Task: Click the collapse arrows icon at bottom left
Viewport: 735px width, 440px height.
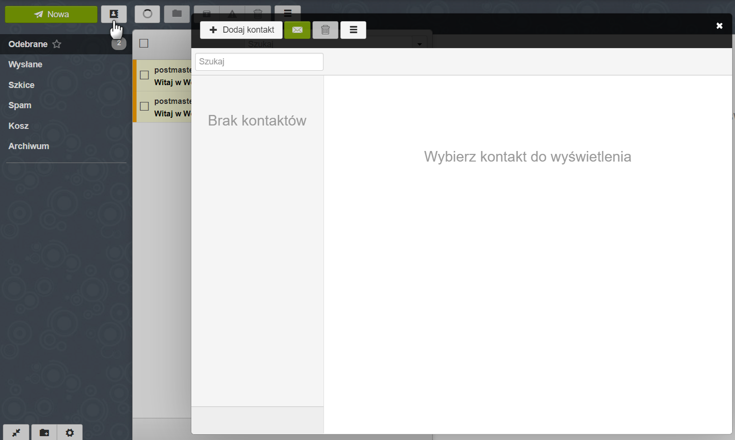Action: [16, 432]
